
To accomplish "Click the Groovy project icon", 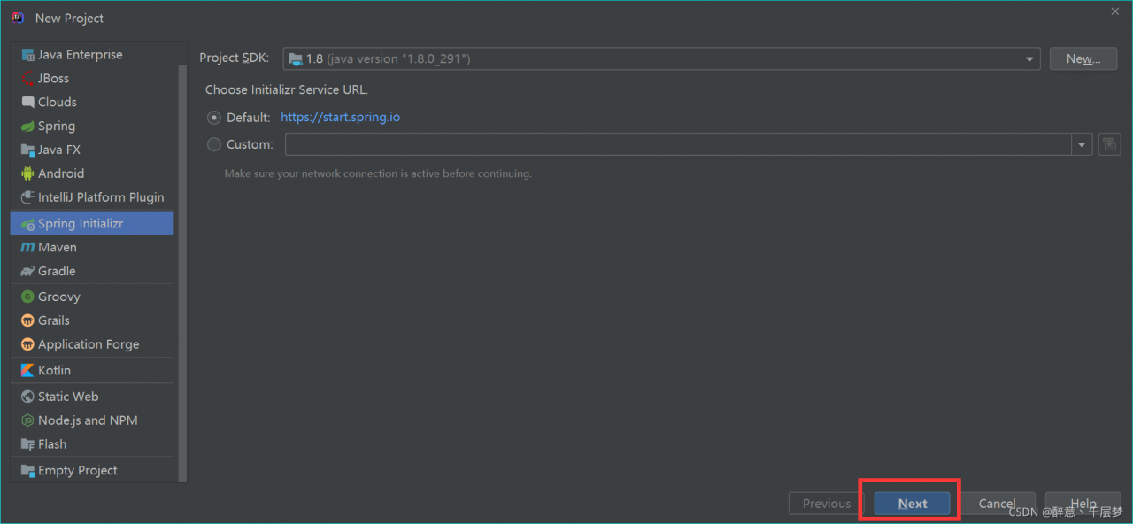I will [27, 297].
